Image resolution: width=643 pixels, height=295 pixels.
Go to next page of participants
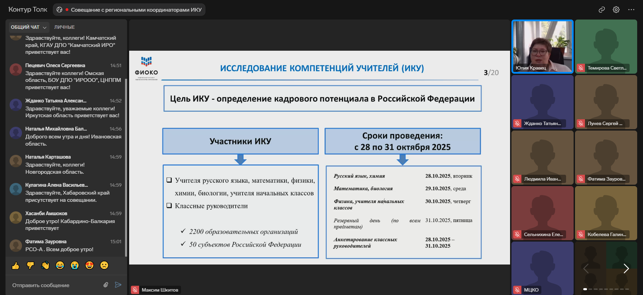click(626, 269)
